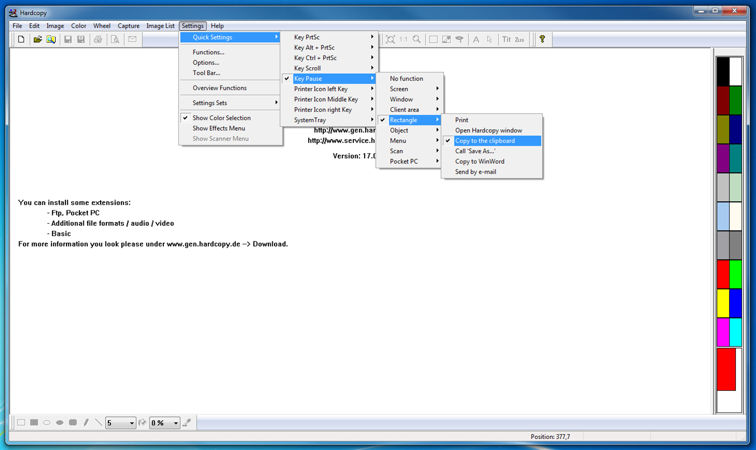Click the envelope e-mail toolbar icon
756x450 pixels.
(x=132, y=39)
